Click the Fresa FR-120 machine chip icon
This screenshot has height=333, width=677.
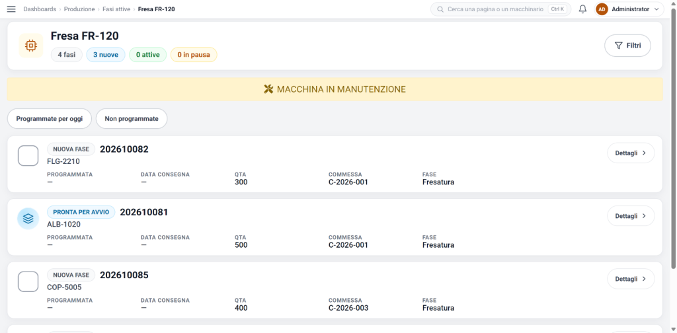(31, 46)
